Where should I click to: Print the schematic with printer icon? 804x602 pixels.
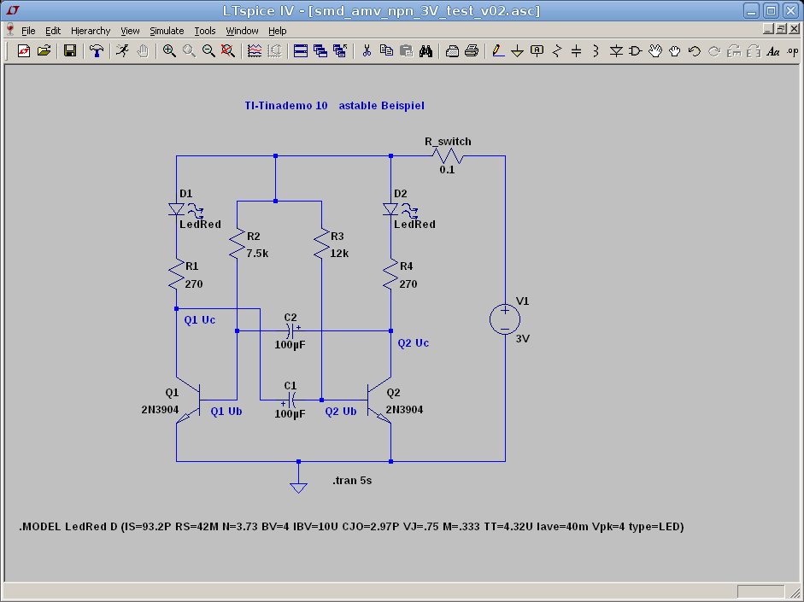472,50
